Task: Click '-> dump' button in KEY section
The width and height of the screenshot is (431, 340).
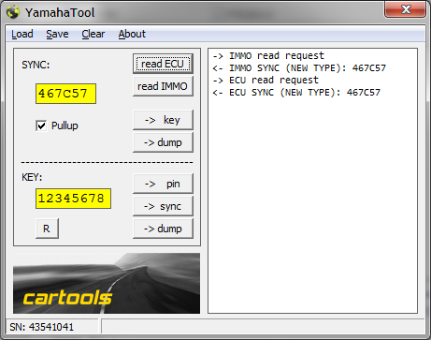Action: 163,229
